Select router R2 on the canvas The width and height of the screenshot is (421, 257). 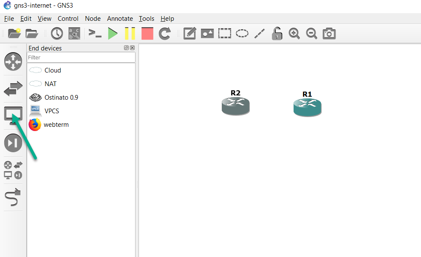[x=236, y=106]
